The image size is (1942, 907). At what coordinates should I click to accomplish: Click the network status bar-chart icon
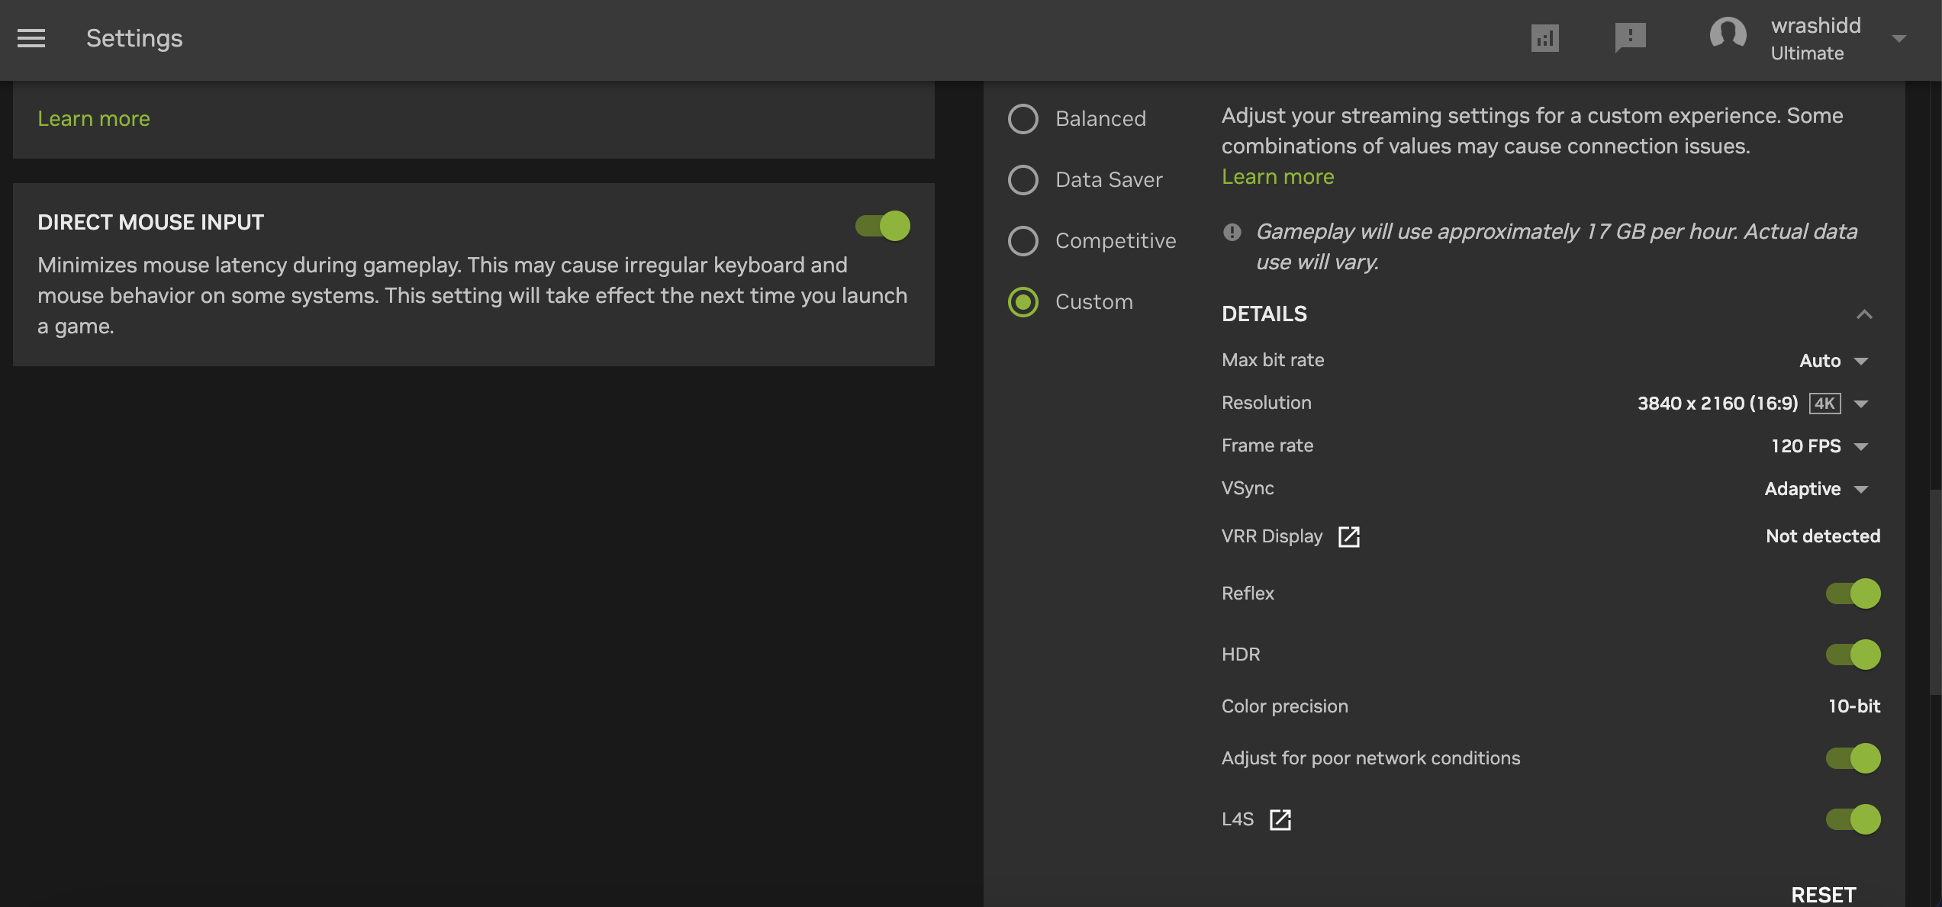click(x=1545, y=37)
